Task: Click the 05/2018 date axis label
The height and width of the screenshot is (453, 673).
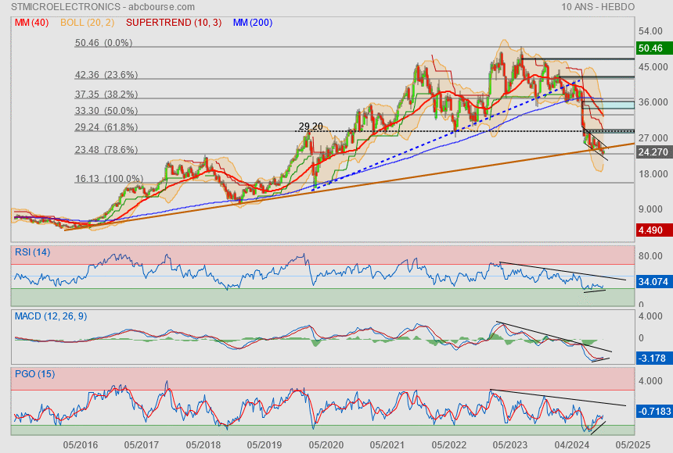Action: pos(203,445)
